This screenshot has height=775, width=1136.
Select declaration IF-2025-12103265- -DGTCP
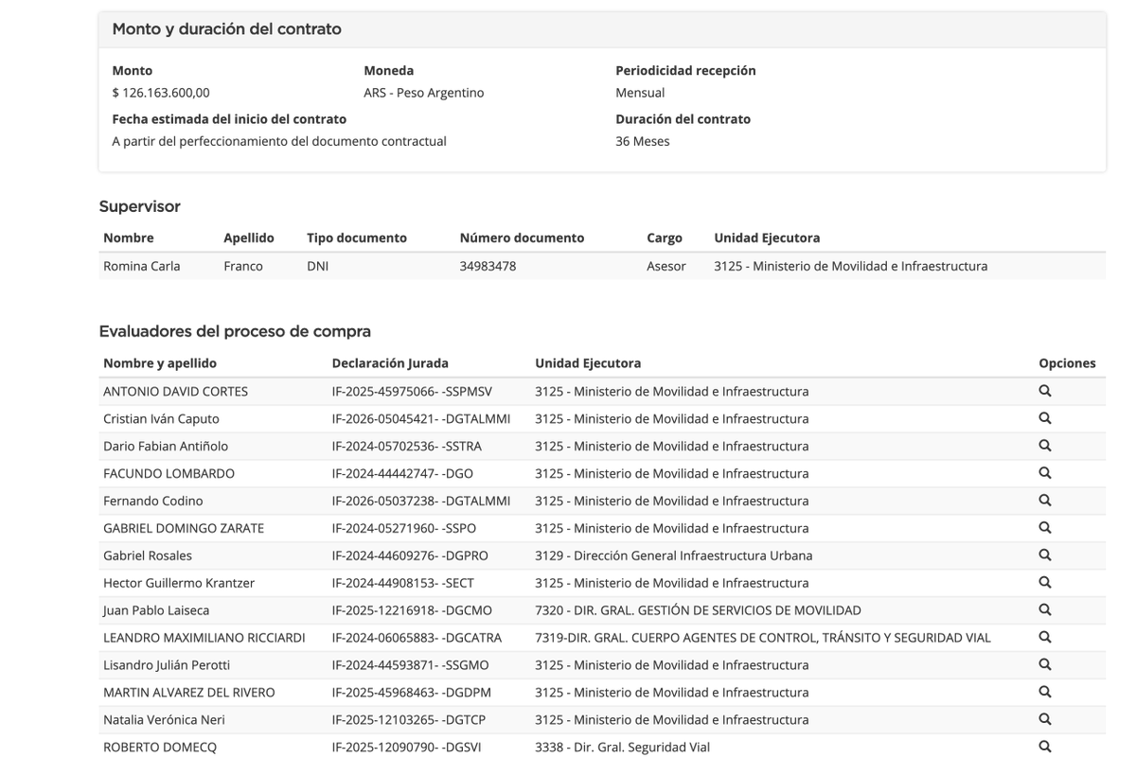[x=411, y=720]
